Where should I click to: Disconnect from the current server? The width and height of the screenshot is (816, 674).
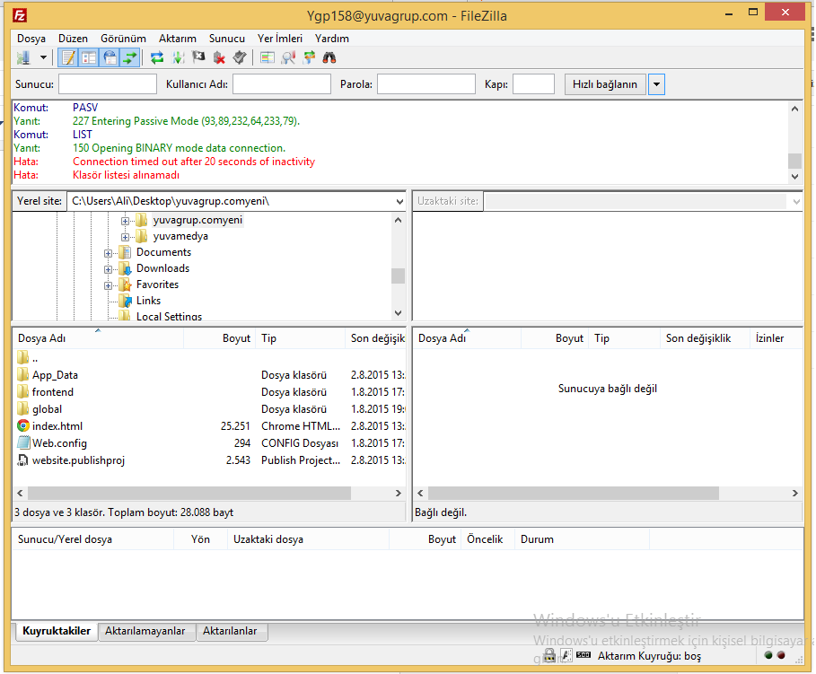pyautogui.click(x=219, y=57)
